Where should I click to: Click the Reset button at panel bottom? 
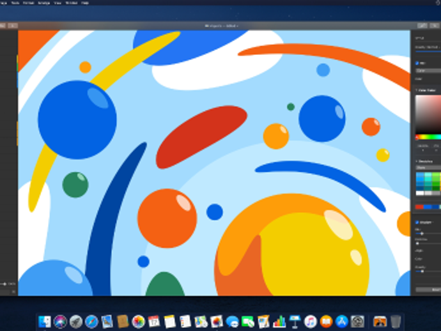point(428,289)
